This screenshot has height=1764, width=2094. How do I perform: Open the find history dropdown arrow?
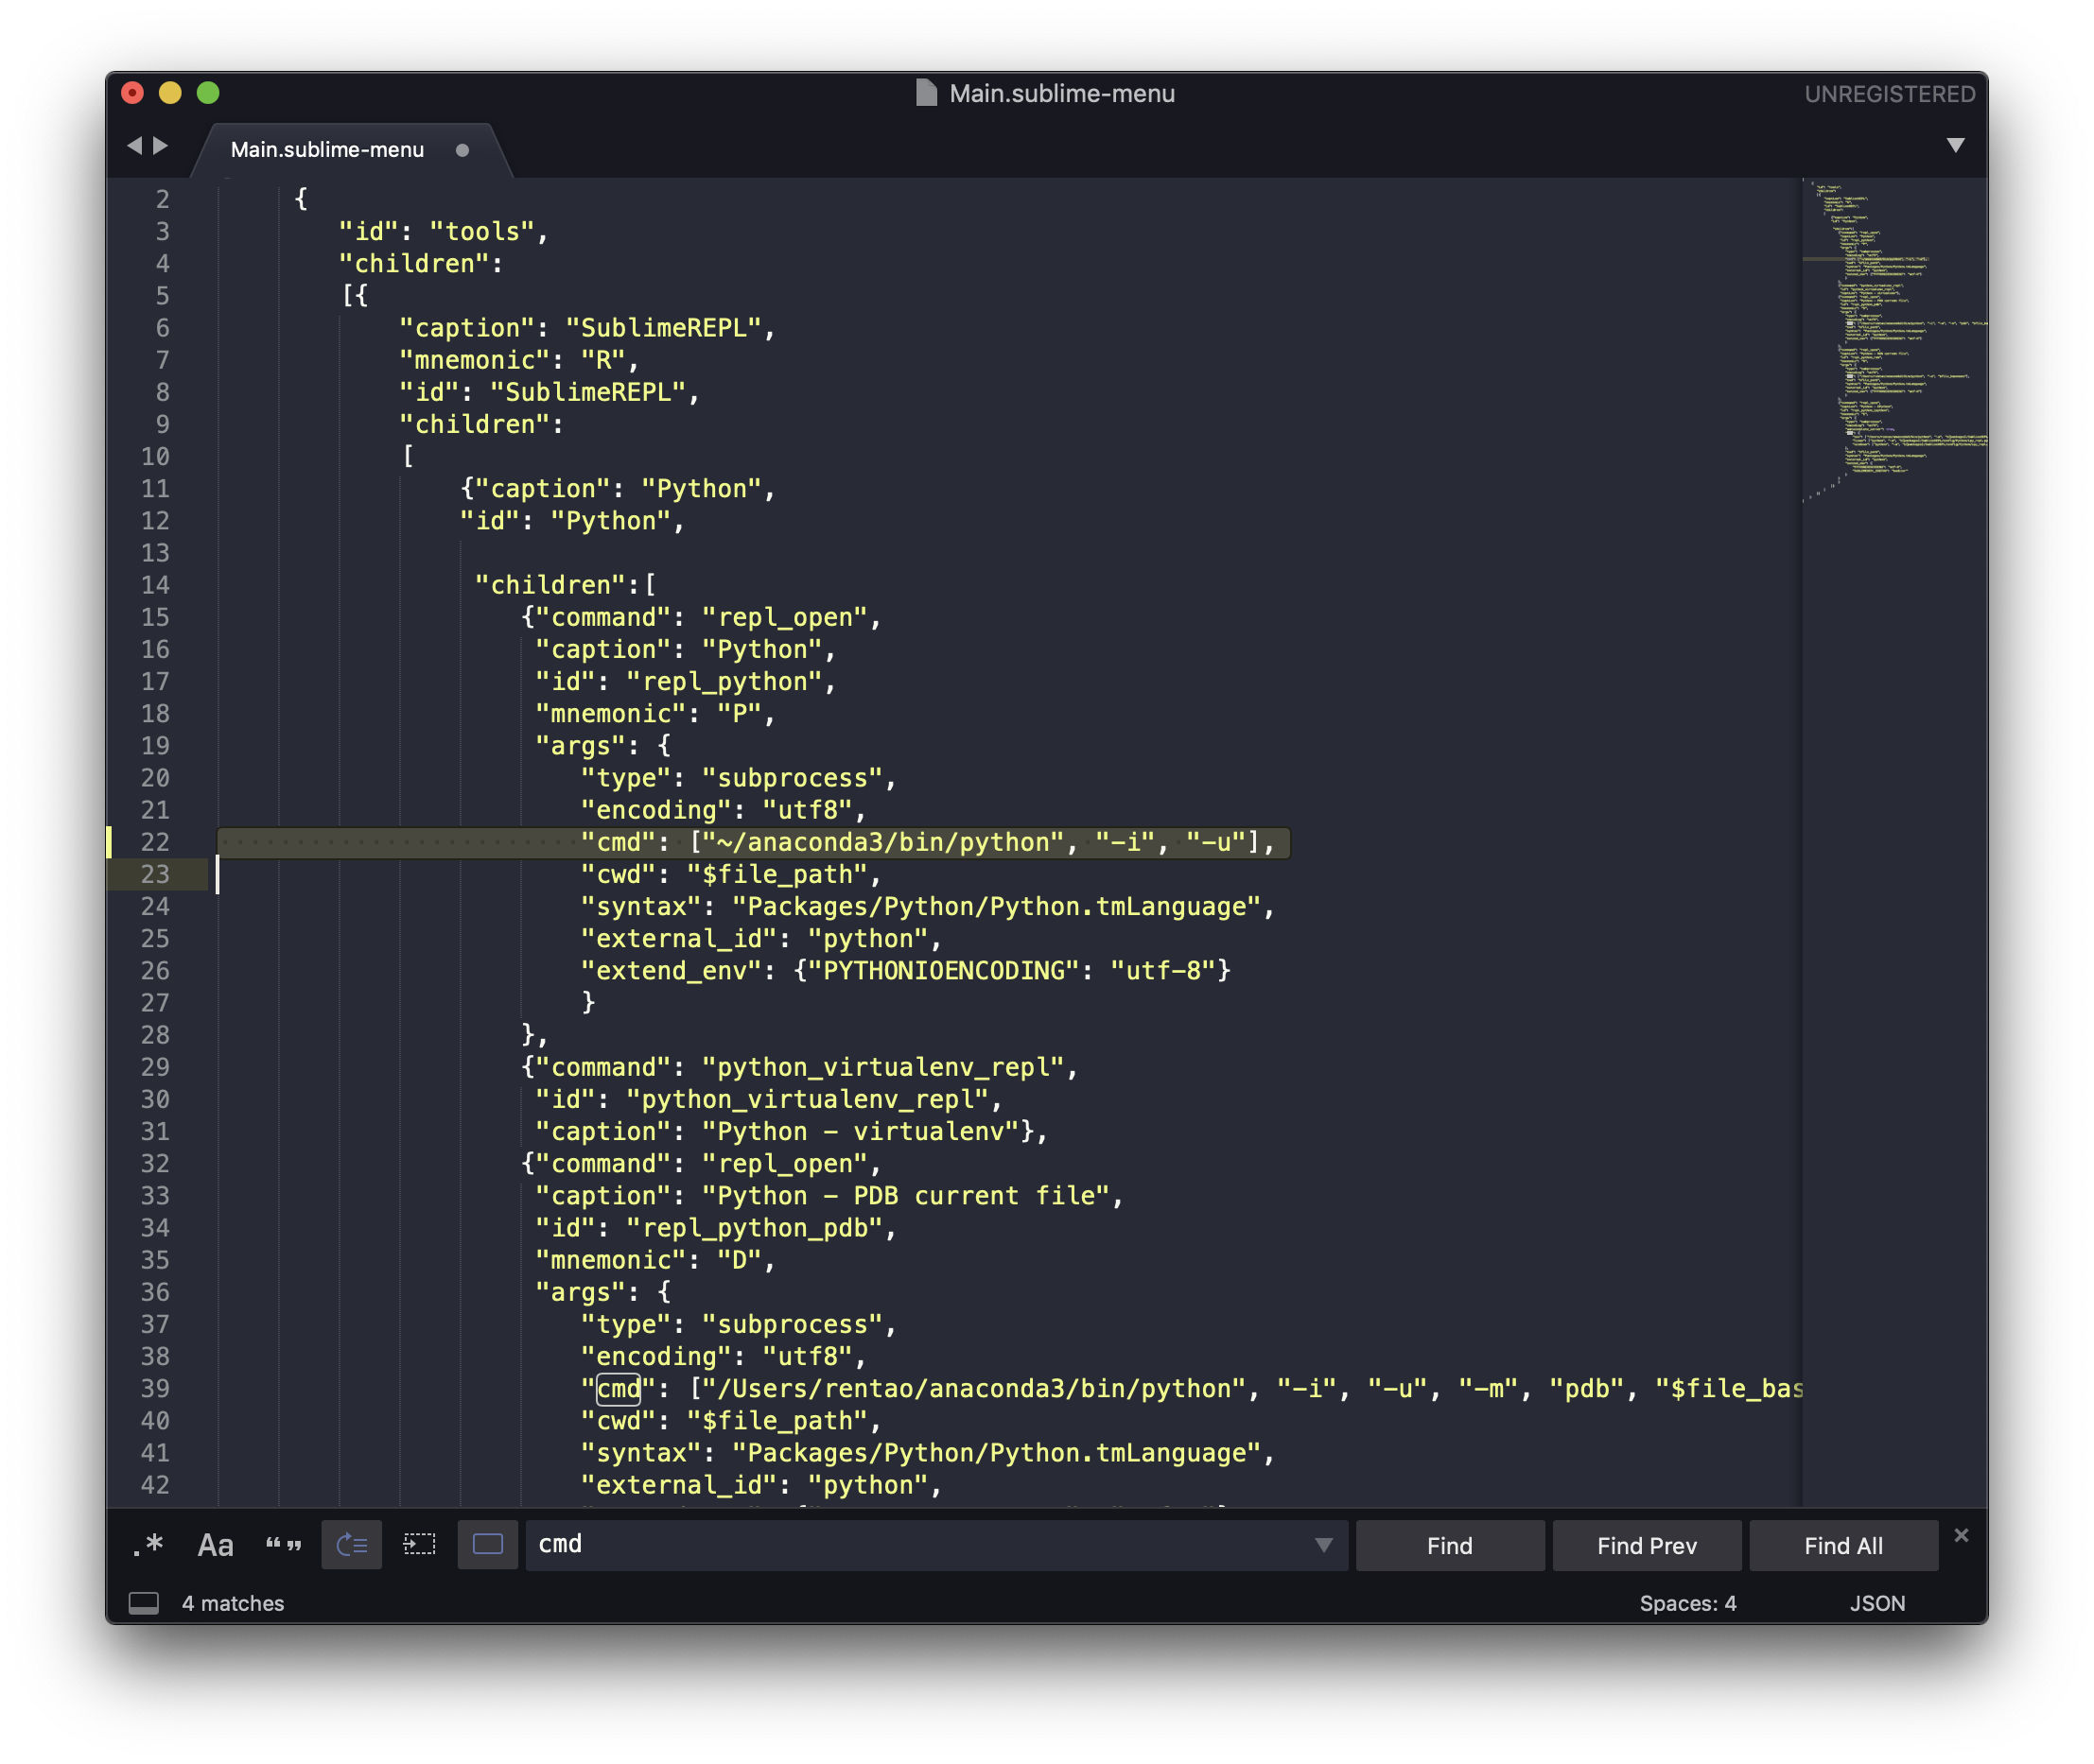tap(1323, 1545)
